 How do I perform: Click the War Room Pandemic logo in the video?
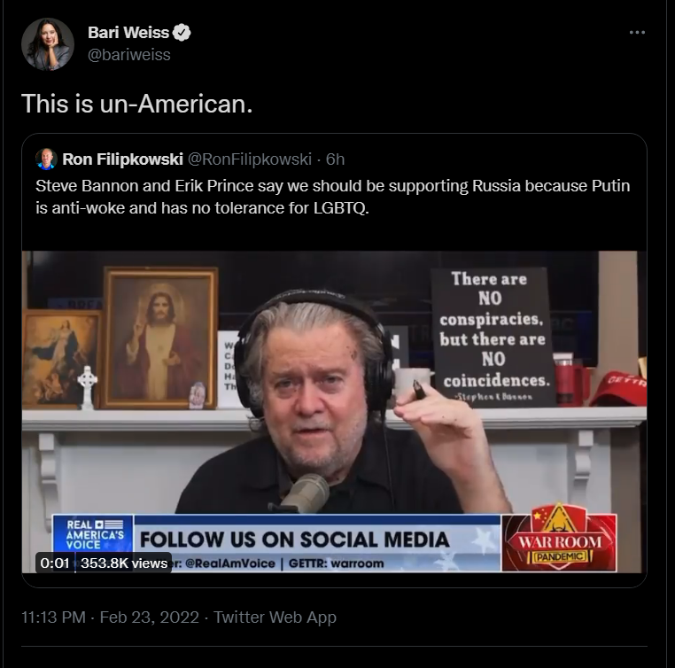559,540
